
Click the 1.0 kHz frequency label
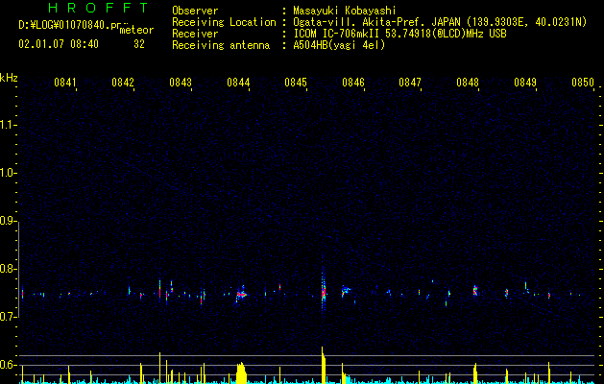coord(8,173)
